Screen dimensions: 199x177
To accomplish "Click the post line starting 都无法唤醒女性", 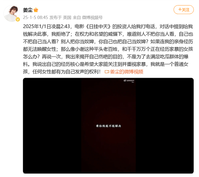I will (108, 49).
